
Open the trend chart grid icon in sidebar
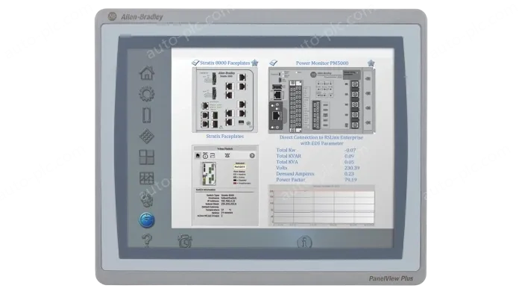click(146, 178)
